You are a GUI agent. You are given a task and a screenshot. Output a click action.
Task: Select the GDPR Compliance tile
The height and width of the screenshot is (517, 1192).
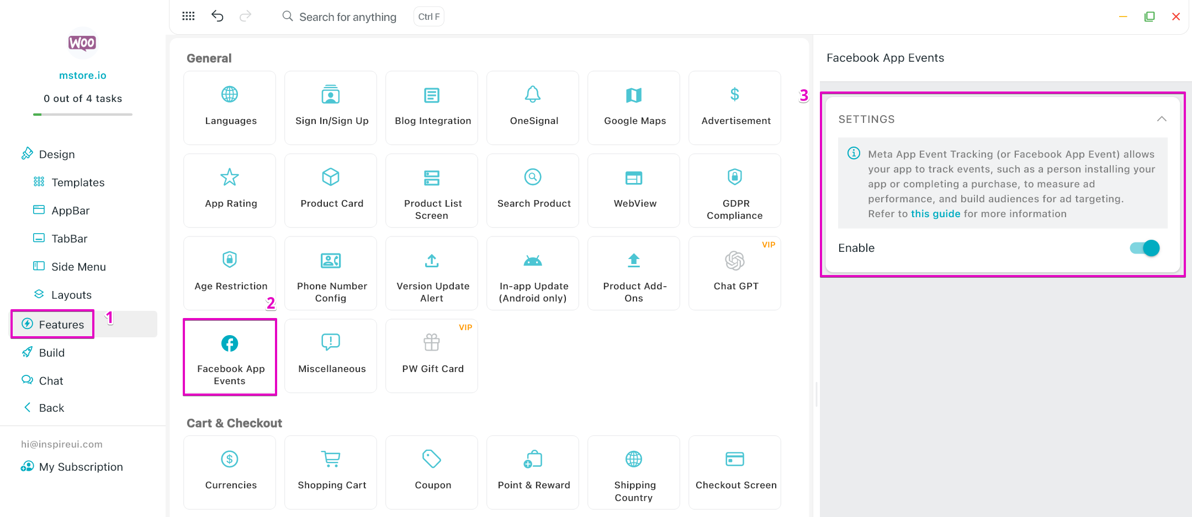coord(734,191)
